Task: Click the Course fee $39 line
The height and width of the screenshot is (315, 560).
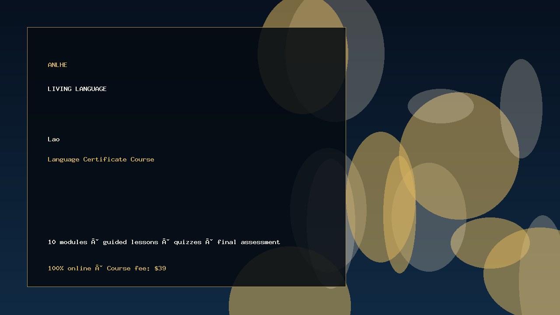Action: (x=107, y=268)
